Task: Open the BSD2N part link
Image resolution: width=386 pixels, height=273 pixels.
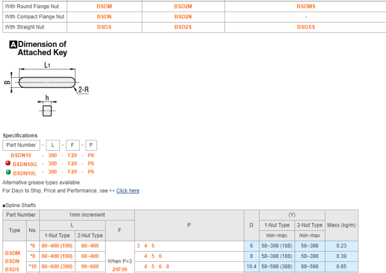Action: [x=182, y=16]
